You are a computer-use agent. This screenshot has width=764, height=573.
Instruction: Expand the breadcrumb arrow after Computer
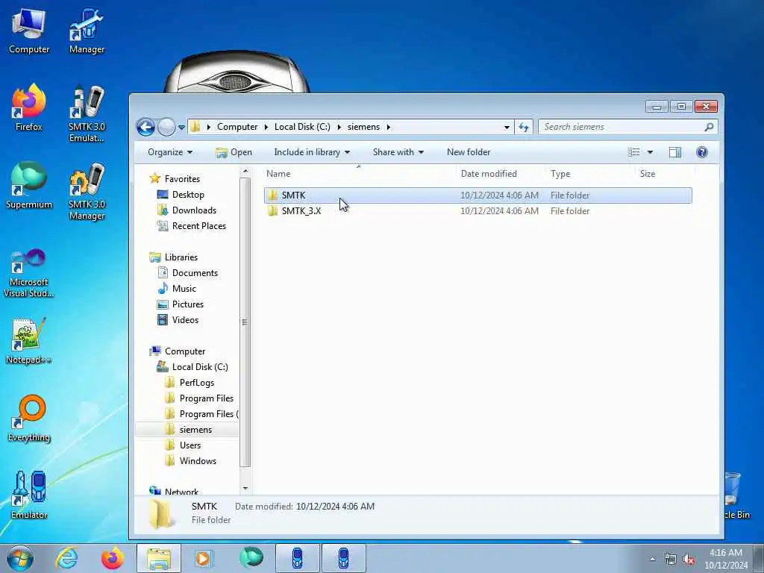266,127
